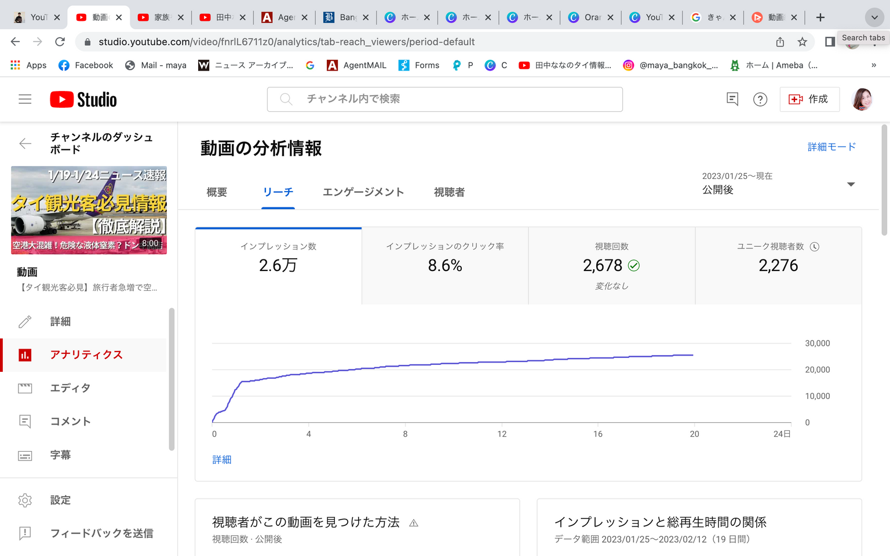Expand the 公開後 date range dropdown
Viewport: 890px width, 556px height.
click(851, 184)
